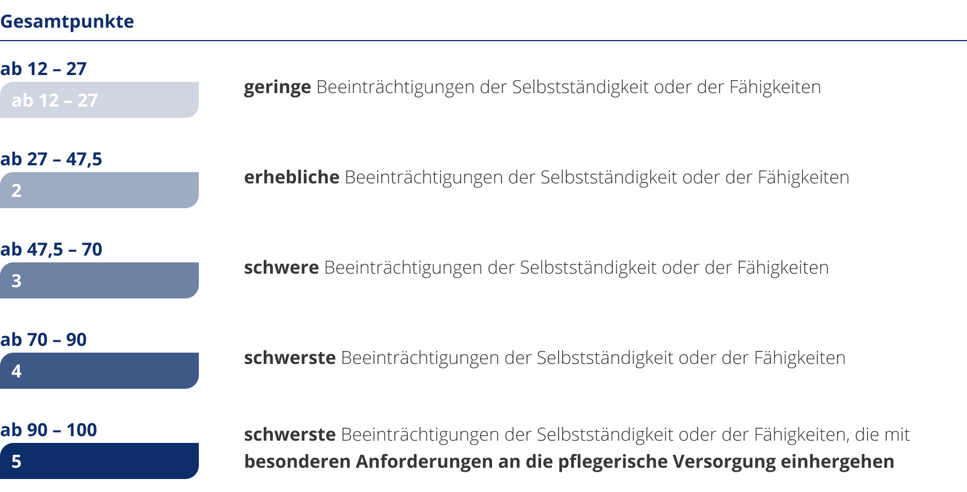Viewport: 967px width, 492px height.
Task: Click the bold word 'erhebliche'
Action: point(291,177)
